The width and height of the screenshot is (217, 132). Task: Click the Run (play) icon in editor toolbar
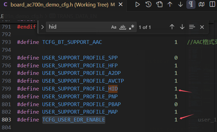click(x=137, y=4)
